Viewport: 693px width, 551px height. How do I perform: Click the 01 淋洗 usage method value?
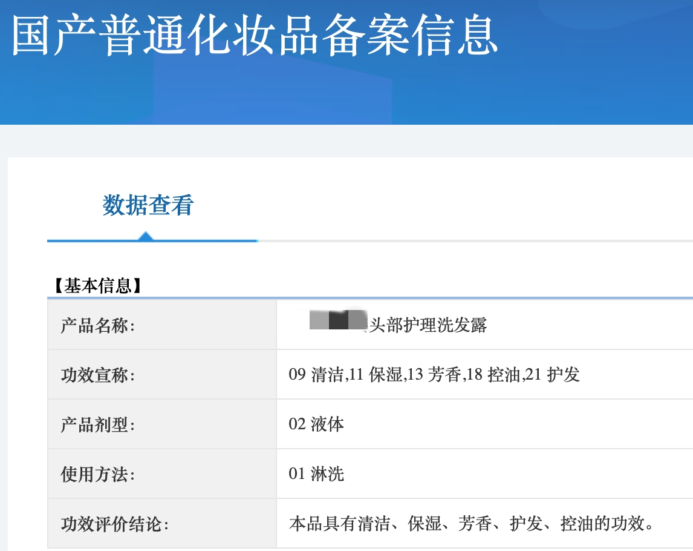[x=316, y=474]
